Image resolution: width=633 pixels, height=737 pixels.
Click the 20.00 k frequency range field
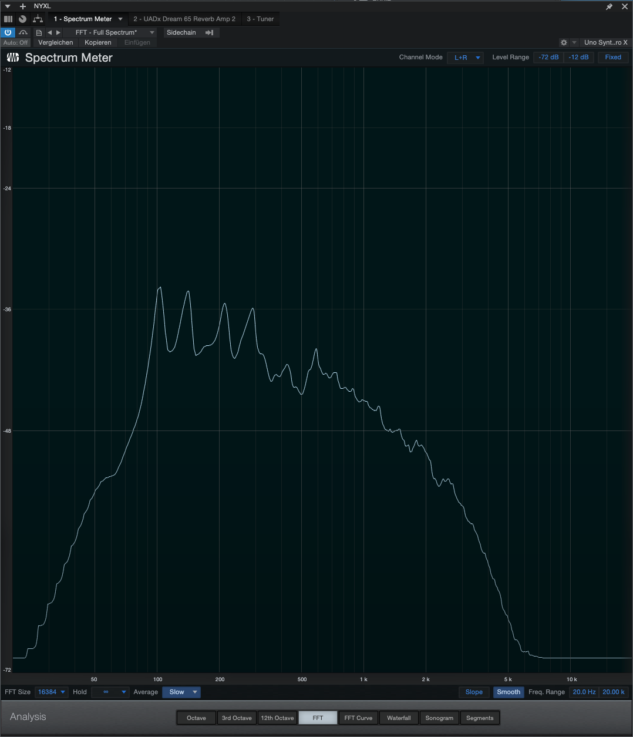[x=614, y=692]
